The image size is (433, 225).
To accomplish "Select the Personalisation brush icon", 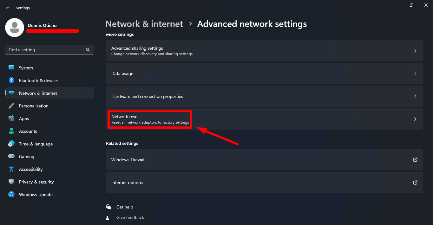I will pyautogui.click(x=11, y=106).
